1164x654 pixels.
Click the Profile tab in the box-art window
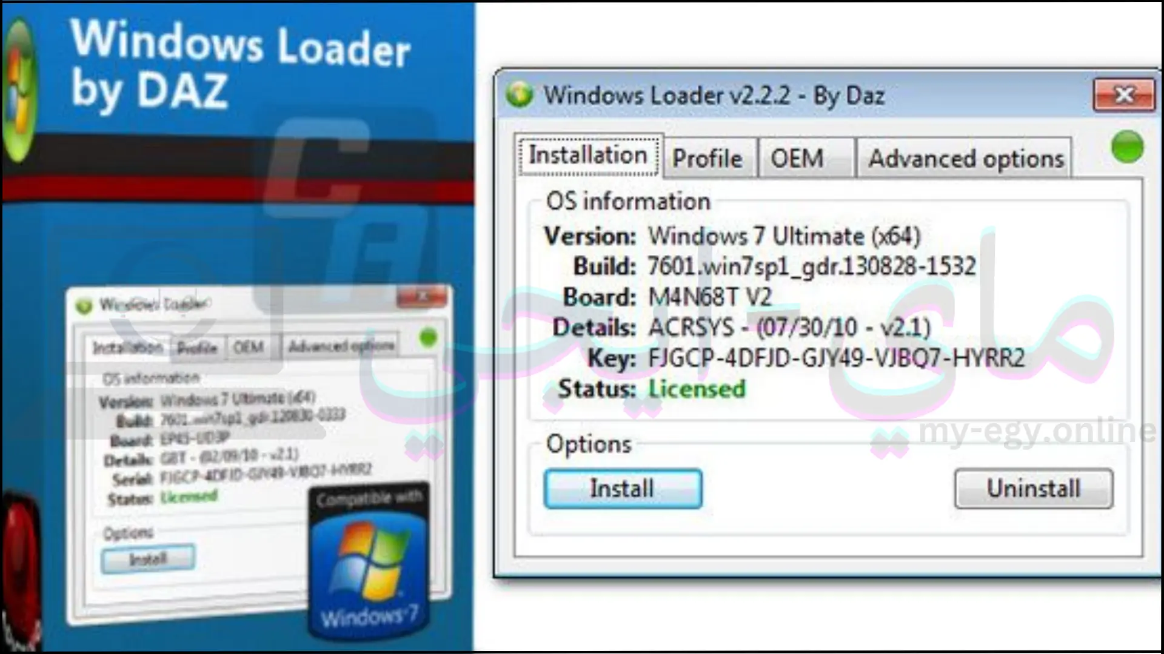point(197,348)
